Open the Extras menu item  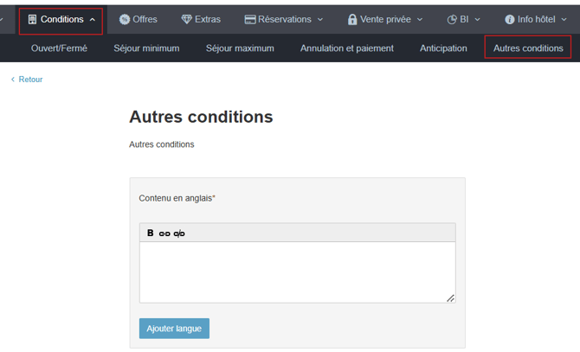tap(201, 19)
